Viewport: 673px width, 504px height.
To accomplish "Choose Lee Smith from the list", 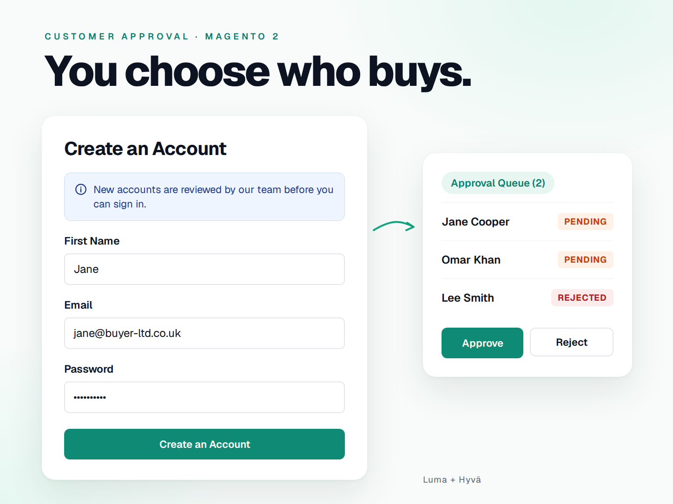I will coord(528,298).
